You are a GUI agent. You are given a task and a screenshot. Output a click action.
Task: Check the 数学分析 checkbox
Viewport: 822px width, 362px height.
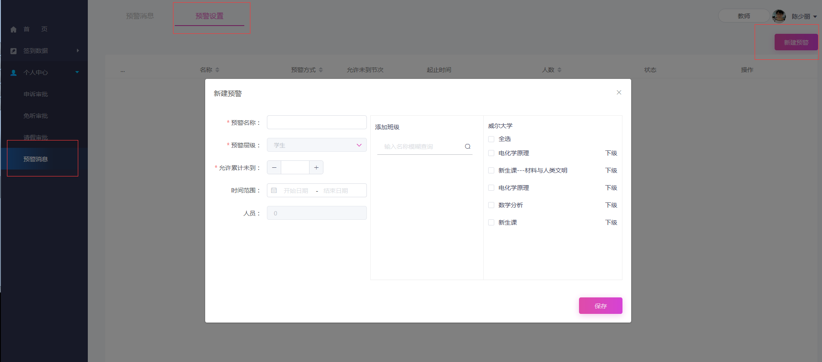point(491,205)
